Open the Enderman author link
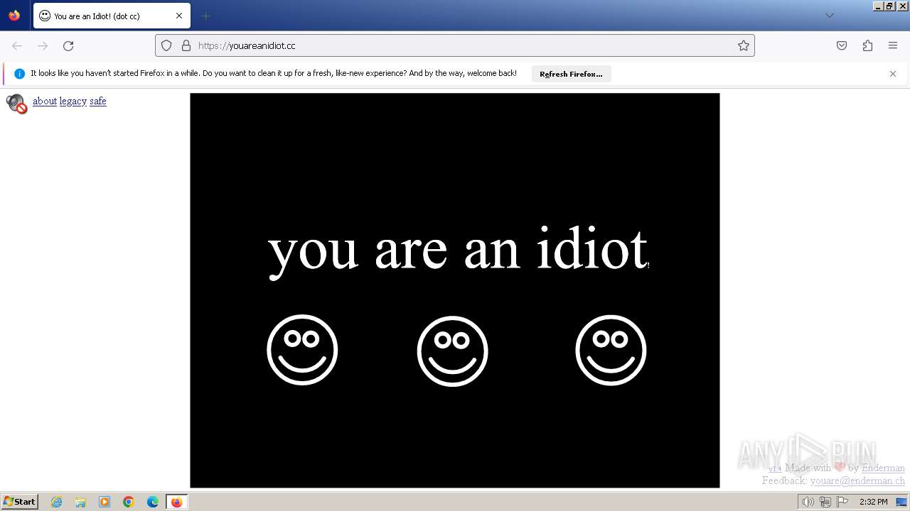The width and height of the screenshot is (910, 511). [x=883, y=468]
